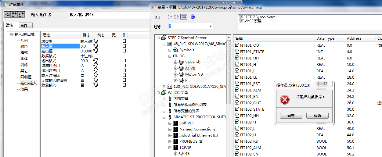The image size is (382, 157).
Task: Click the Industrial Ethernet (II) channel icon
Action: pos(175,135)
